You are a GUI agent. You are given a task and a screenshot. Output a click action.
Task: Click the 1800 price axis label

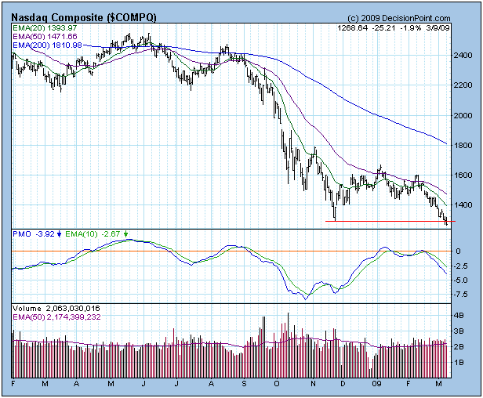pyautogui.click(x=464, y=146)
